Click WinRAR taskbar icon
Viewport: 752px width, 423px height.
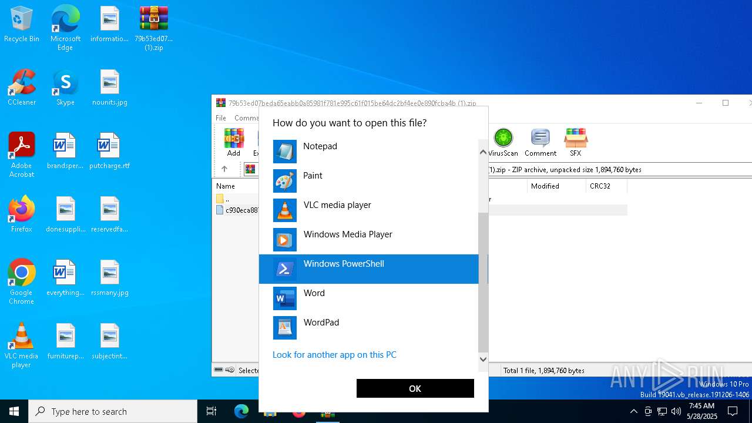327,412
